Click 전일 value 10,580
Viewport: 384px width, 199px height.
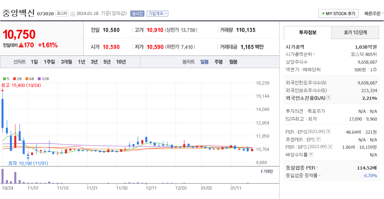111,30
